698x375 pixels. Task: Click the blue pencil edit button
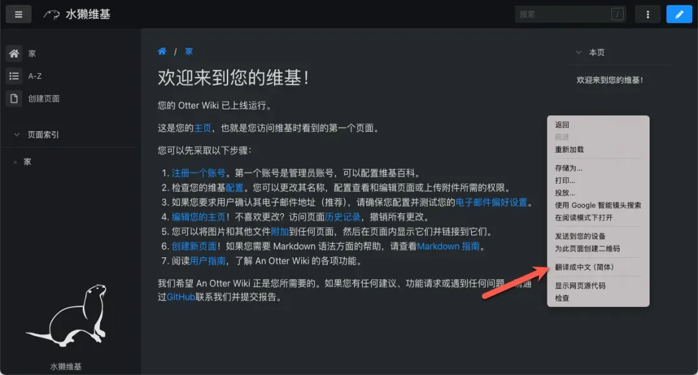click(x=679, y=14)
